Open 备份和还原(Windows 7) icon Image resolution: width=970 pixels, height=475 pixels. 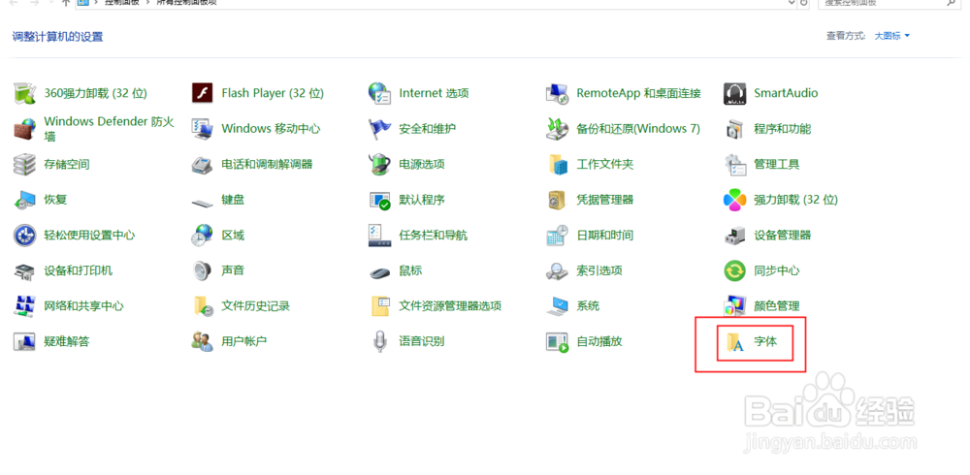coord(557,129)
